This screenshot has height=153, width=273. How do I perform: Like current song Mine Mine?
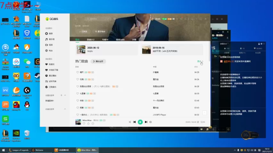pos(84,124)
